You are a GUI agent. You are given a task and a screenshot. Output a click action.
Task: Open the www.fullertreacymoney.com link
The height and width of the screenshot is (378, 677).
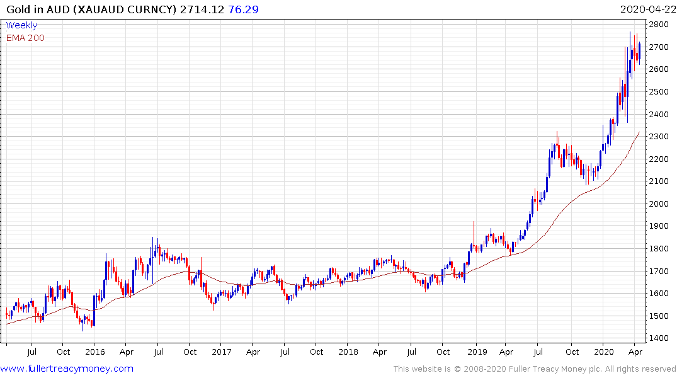[67, 369]
